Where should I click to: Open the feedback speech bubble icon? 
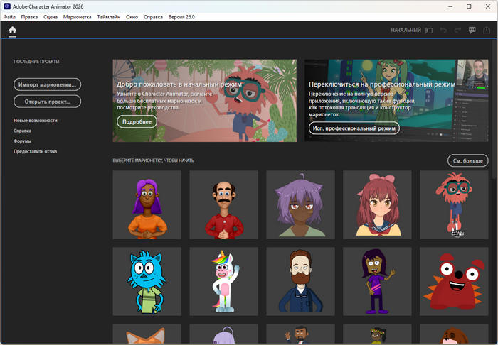[x=472, y=31]
